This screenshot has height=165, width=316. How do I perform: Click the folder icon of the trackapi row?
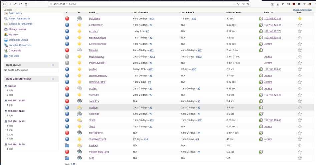point(67,145)
